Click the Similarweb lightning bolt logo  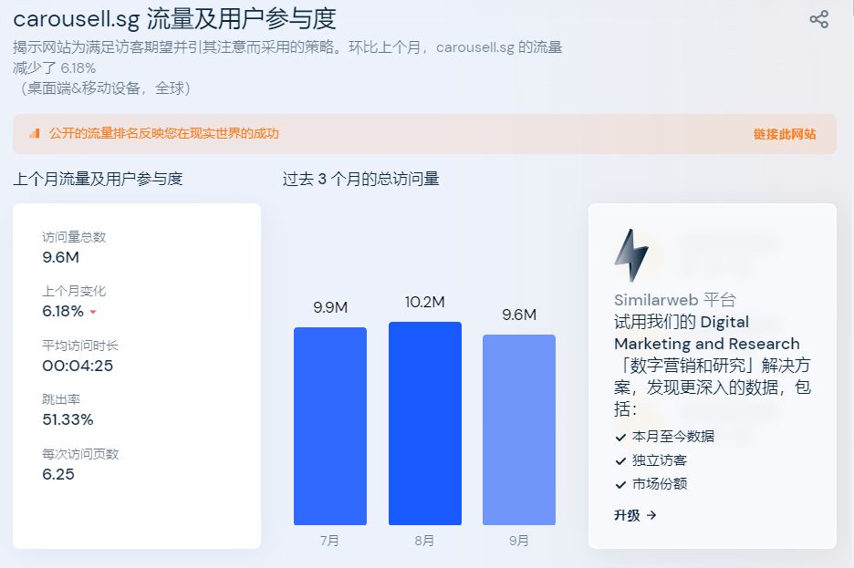(x=630, y=253)
